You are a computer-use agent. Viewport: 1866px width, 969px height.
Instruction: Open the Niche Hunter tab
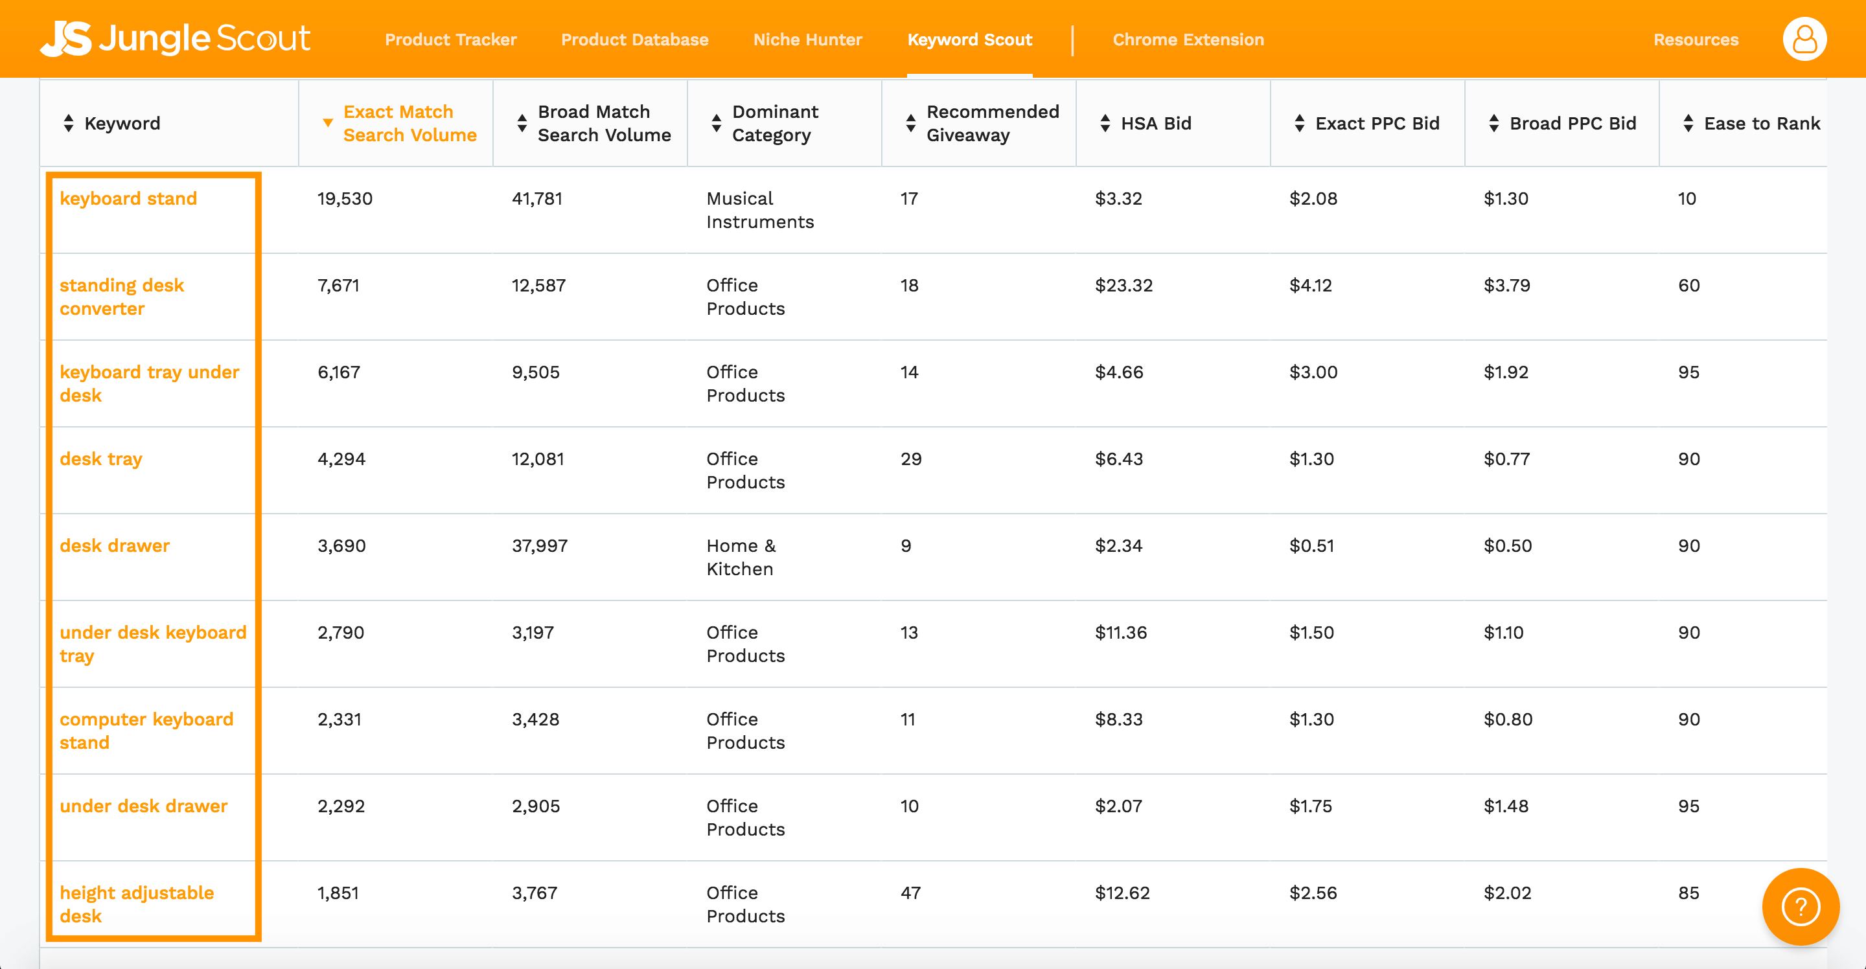[x=807, y=40]
